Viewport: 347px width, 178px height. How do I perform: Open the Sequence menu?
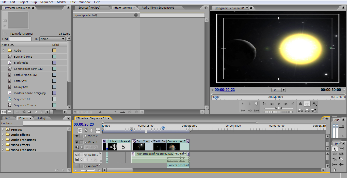[x=47, y=2]
